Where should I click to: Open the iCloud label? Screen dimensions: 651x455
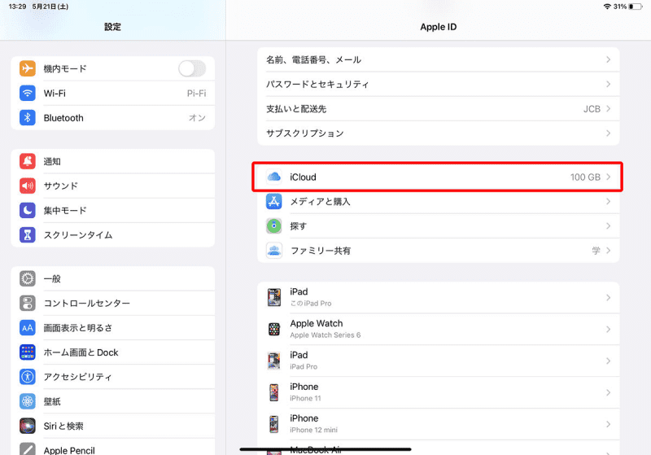tap(303, 177)
